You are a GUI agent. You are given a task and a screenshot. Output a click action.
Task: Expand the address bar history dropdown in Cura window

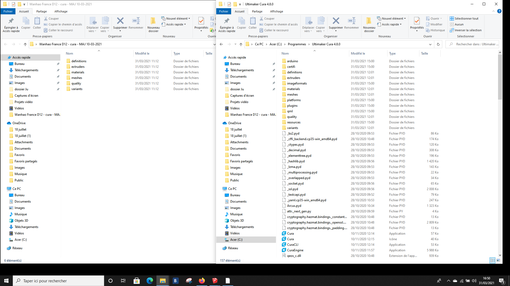(x=430, y=44)
